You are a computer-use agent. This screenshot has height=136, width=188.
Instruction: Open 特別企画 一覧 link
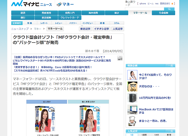(x=170, y=65)
